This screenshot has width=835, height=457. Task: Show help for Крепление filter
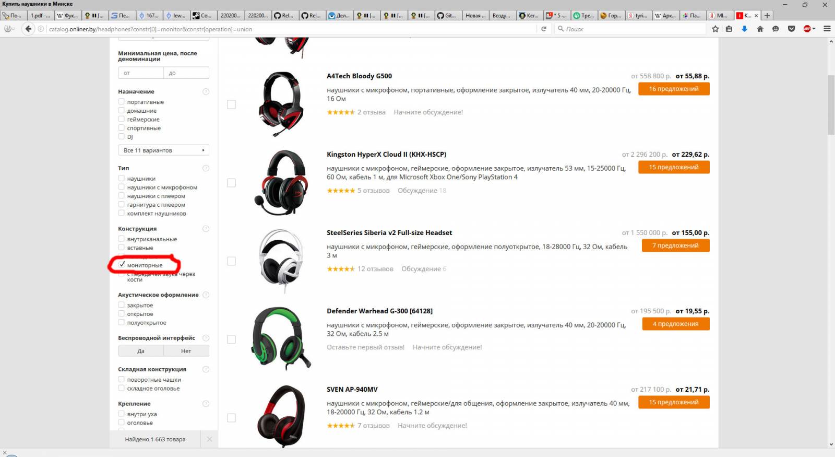(x=206, y=404)
